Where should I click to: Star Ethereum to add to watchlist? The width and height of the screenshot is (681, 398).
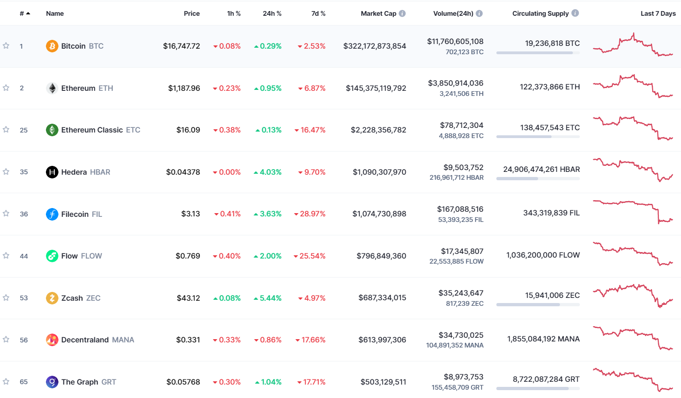6,88
